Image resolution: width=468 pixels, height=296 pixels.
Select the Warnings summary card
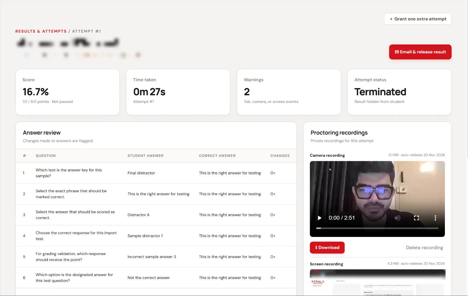tap(289, 92)
